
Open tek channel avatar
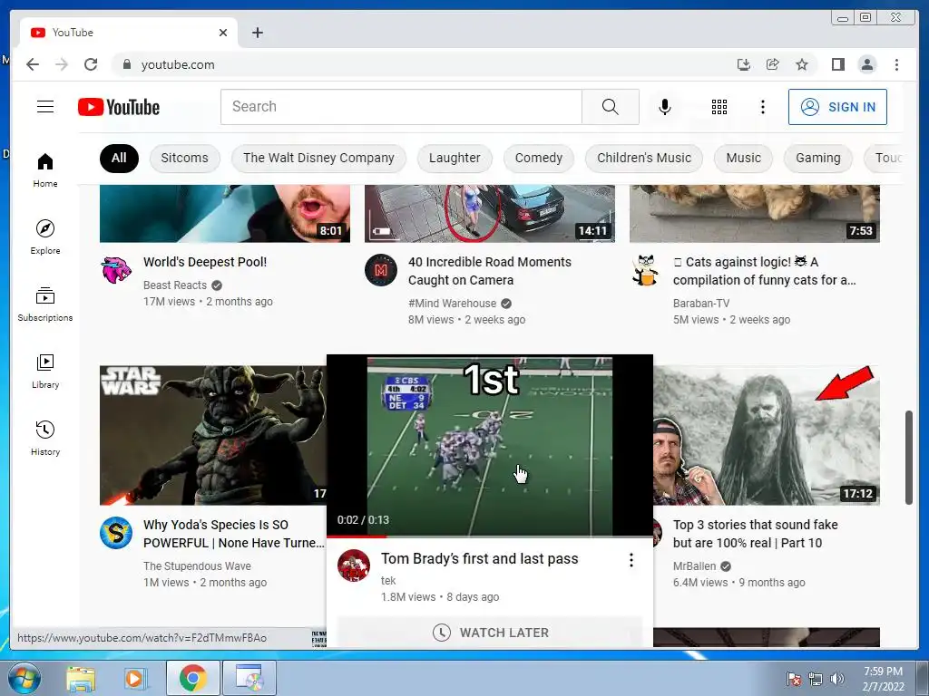pyautogui.click(x=354, y=565)
